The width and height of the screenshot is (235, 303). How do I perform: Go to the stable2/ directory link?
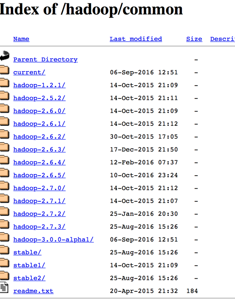[x=29, y=278]
